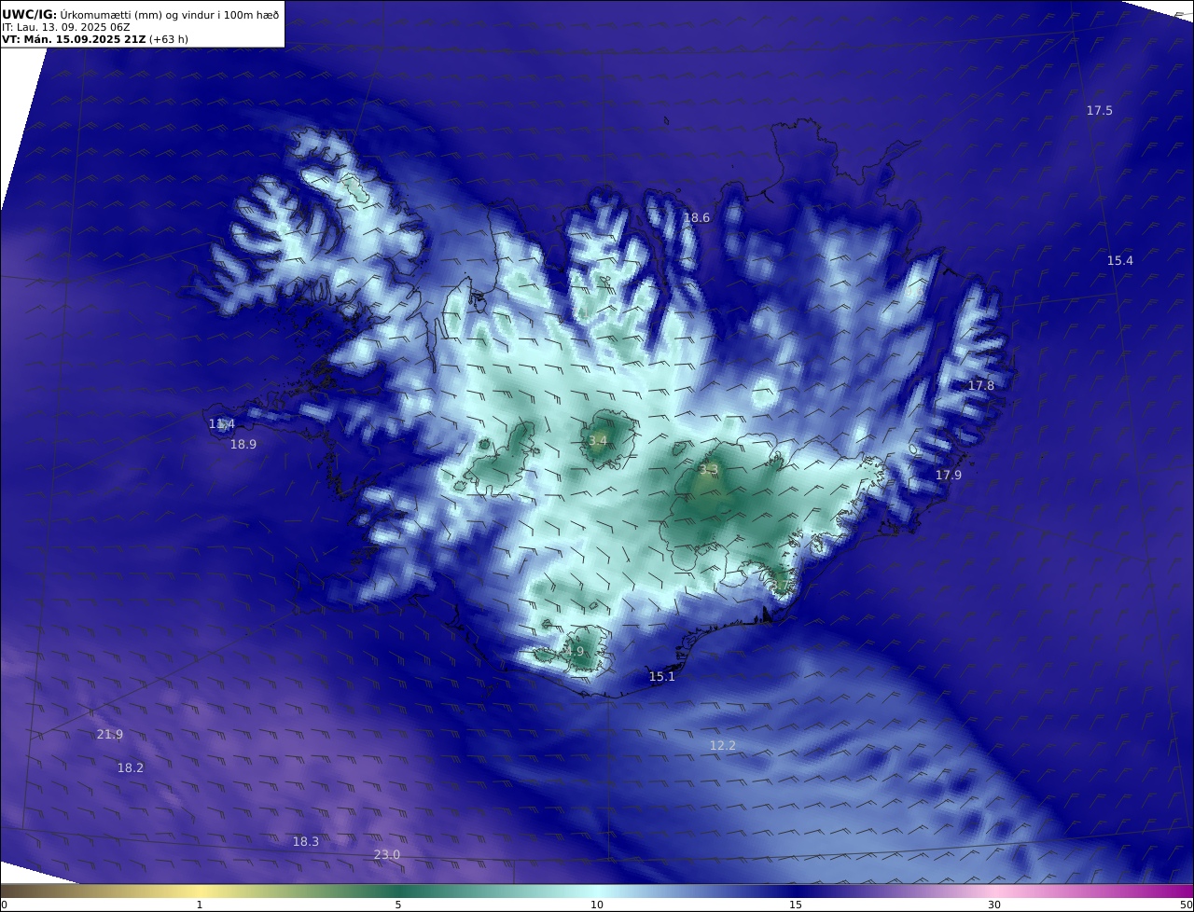Select the 18.6 label on the north coast

pos(696,218)
